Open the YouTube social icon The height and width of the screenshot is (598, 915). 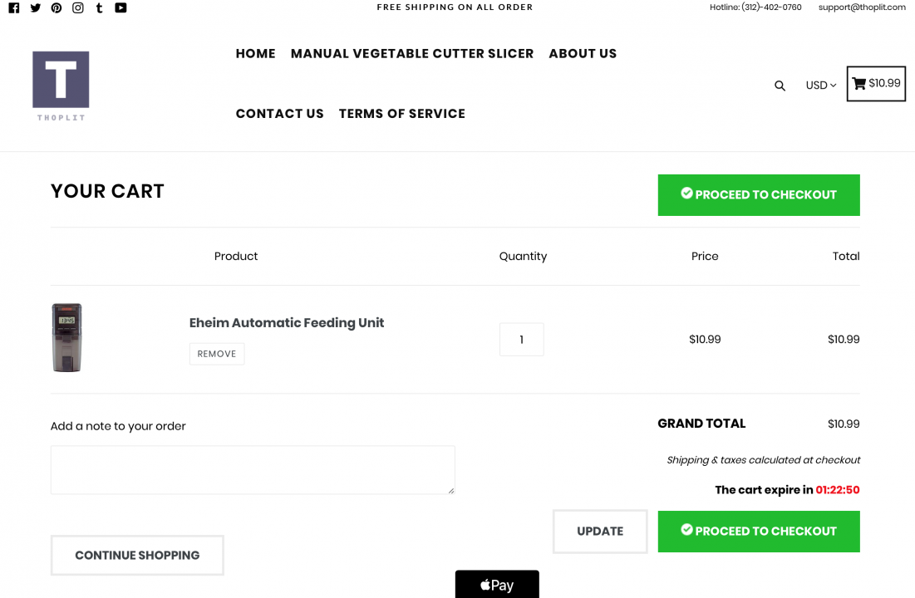coord(121,7)
